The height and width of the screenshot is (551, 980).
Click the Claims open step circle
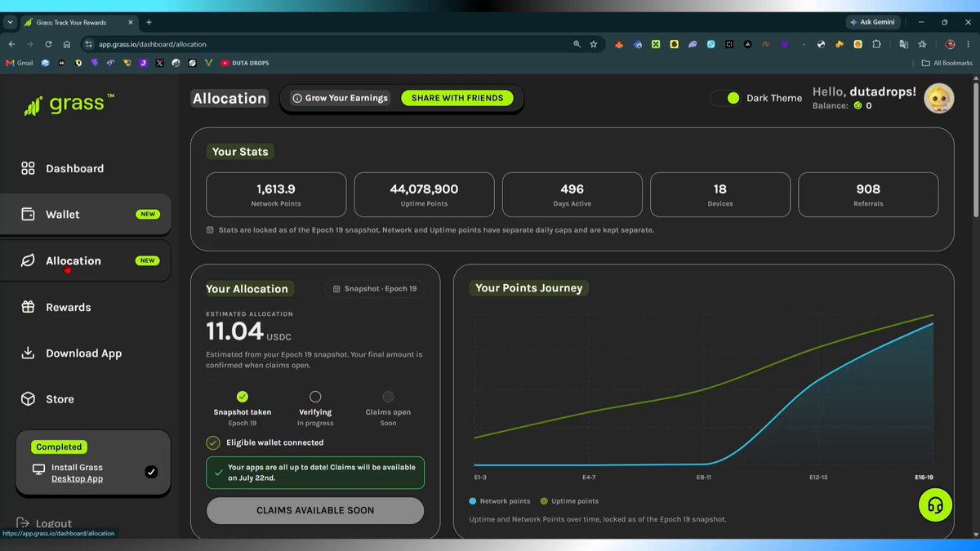click(x=388, y=397)
